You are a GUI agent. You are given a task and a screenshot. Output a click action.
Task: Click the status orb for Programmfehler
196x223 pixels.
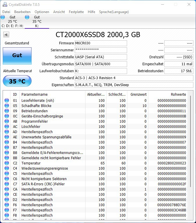point(7,121)
